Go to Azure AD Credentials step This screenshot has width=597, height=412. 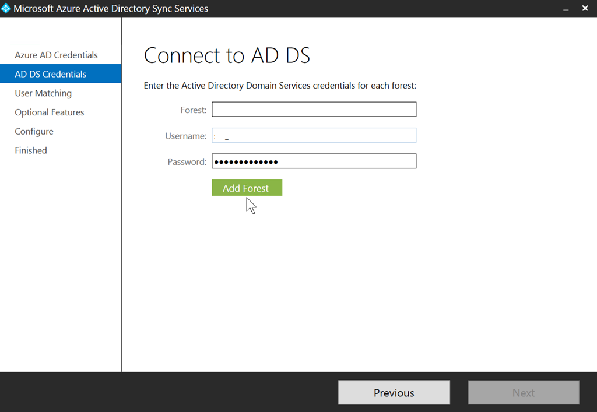click(56, 55)
